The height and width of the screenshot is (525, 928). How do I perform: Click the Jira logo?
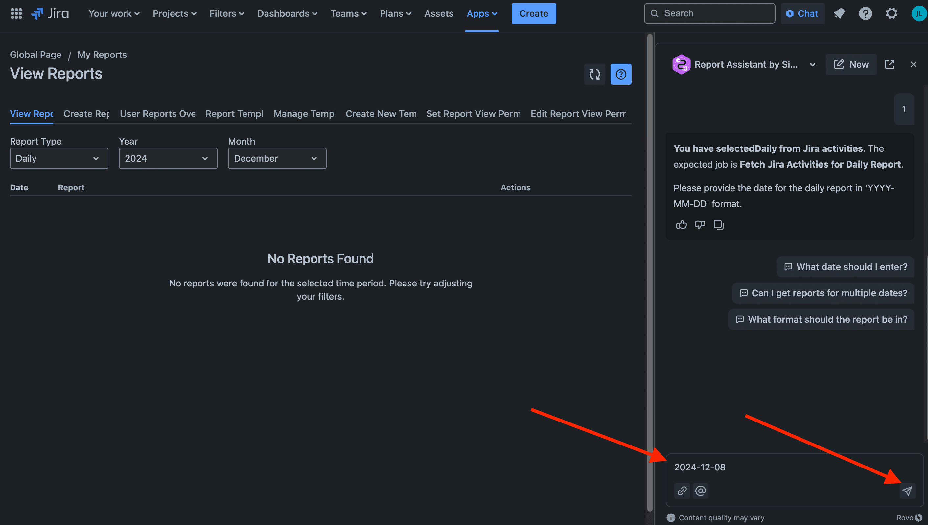tap(50, 13)
